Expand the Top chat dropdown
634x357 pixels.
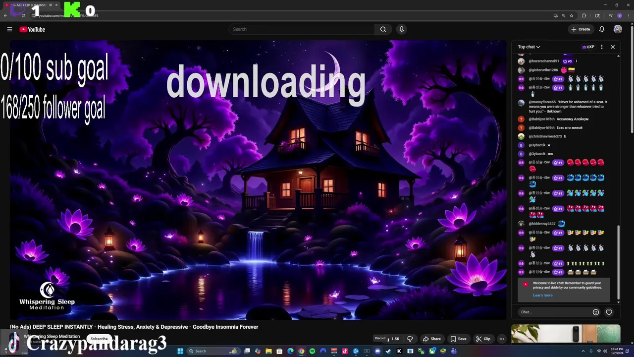528,47
